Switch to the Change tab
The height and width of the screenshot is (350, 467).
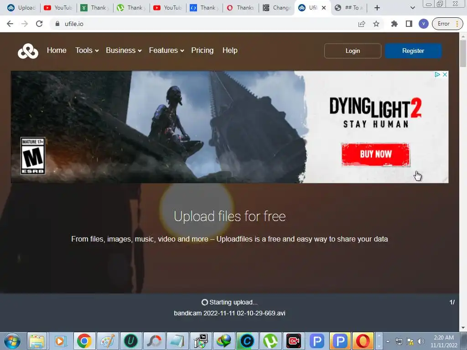click(277, 8)
